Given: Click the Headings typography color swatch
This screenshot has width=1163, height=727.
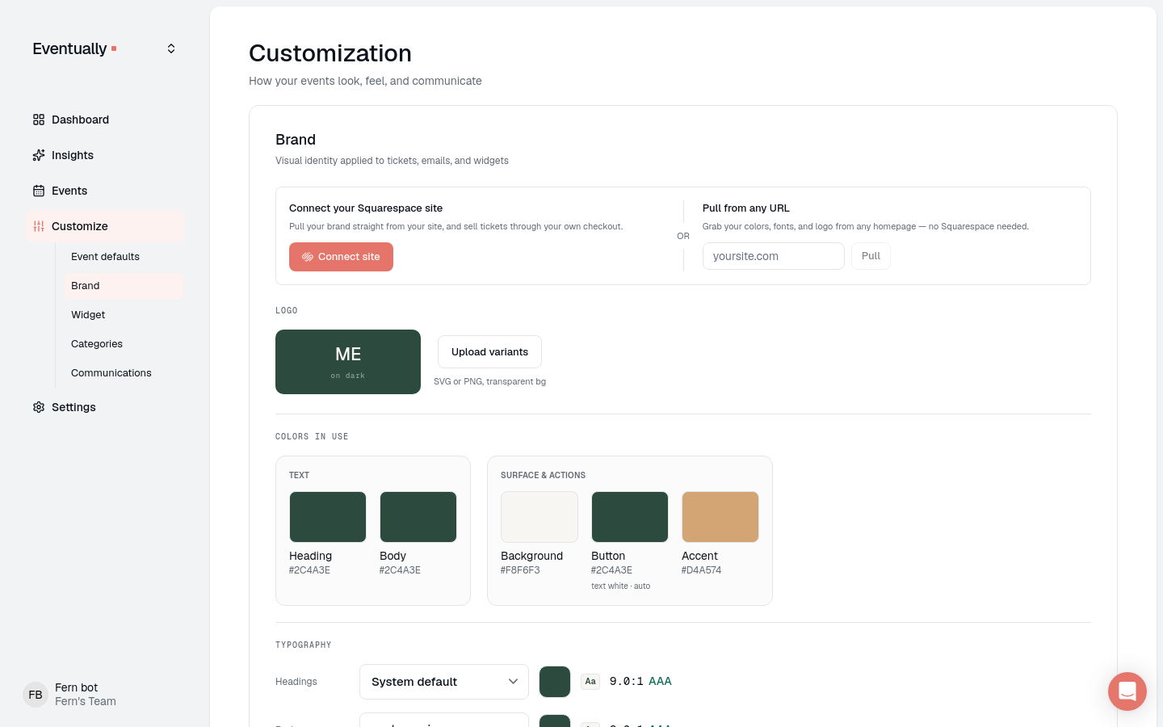Looking at the screenshot, I should (555, 682).
